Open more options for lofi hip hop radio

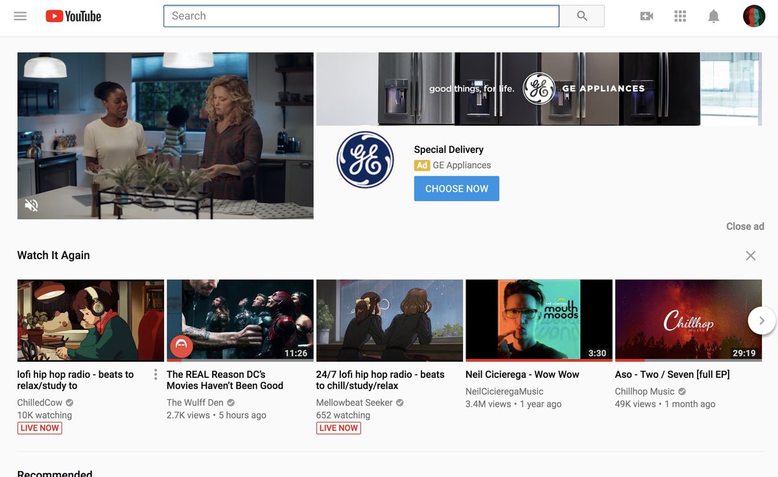tap(156, 375)
